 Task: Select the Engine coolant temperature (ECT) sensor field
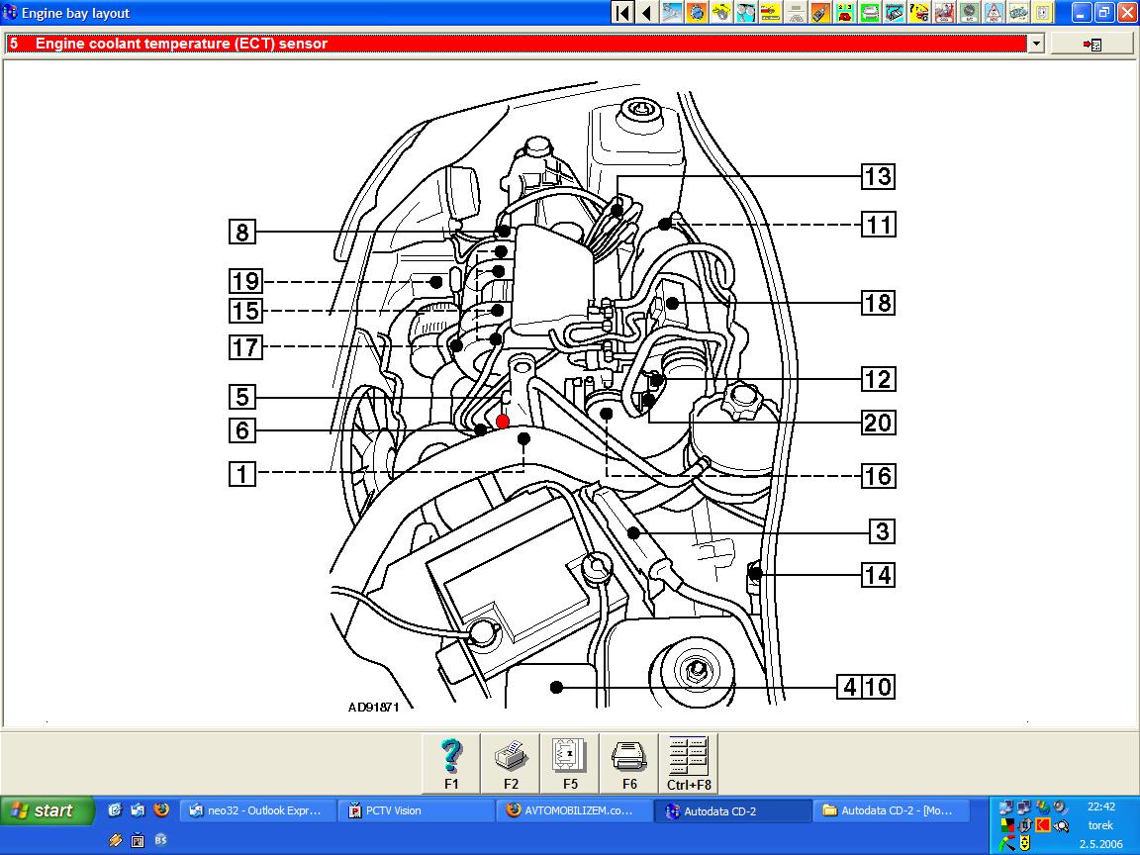[517, 44]
